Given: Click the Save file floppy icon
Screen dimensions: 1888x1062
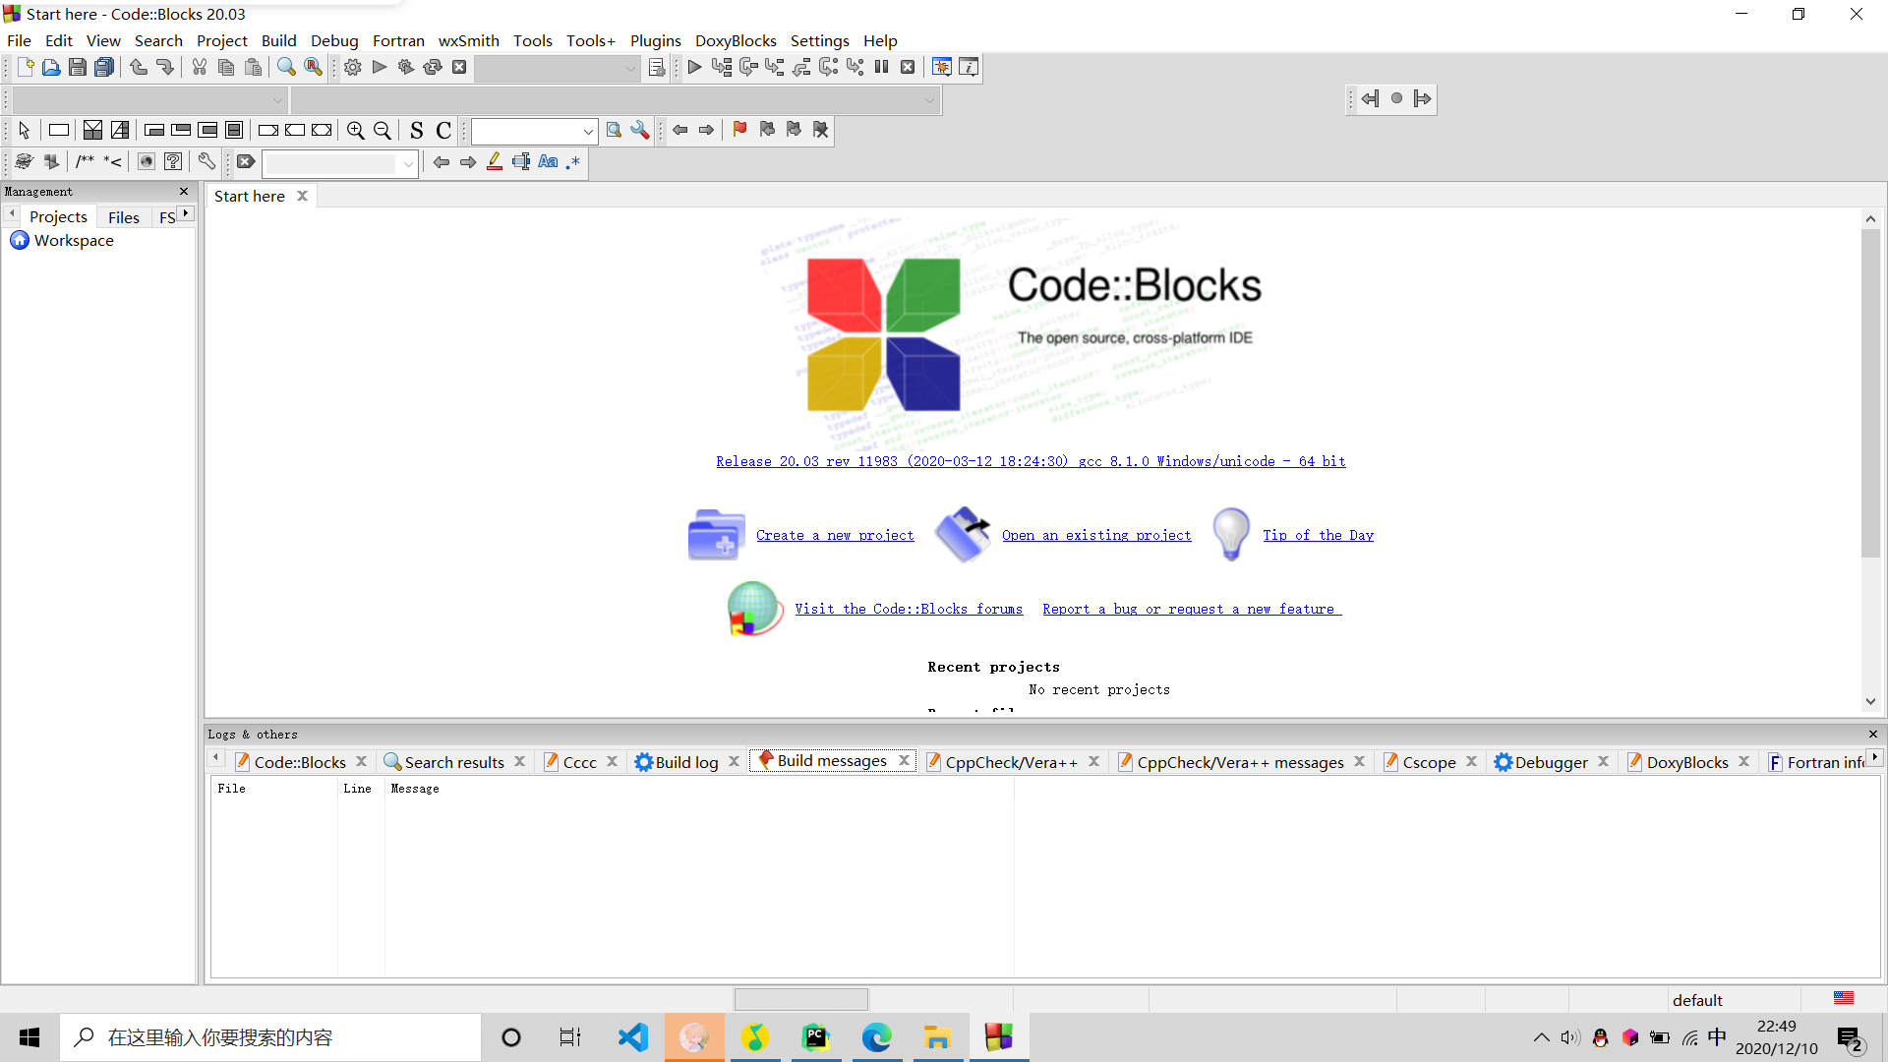Looking at the screenshot, I should click(78, 68).
